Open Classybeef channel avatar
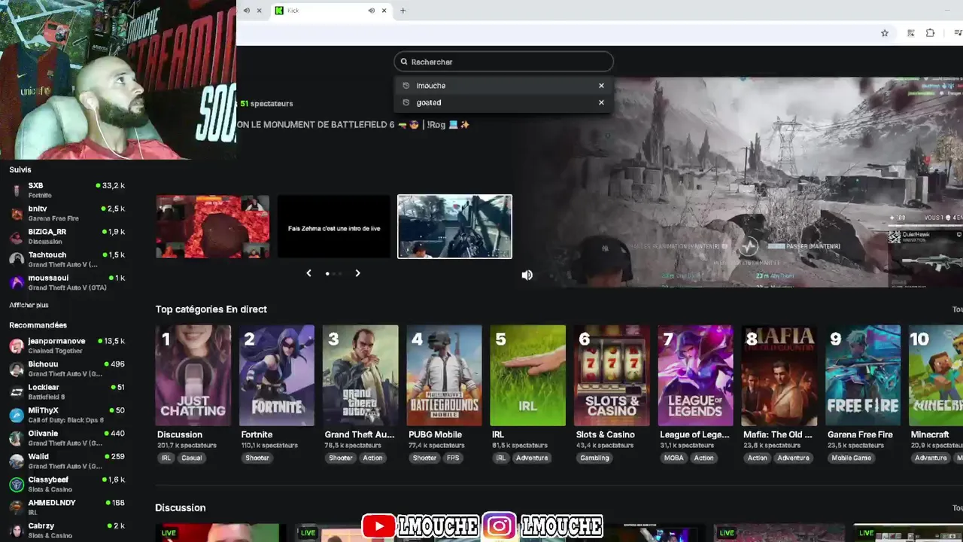Image resolution: width=963 pixels, height=542 pixels. pyautogui.click(x=17, y=484)
